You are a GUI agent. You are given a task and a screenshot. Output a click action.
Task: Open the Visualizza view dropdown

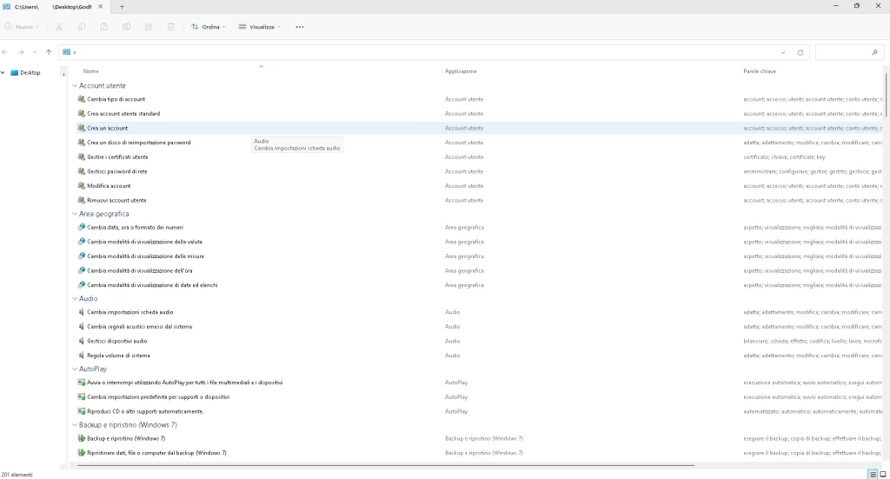(x=259, y=27)
